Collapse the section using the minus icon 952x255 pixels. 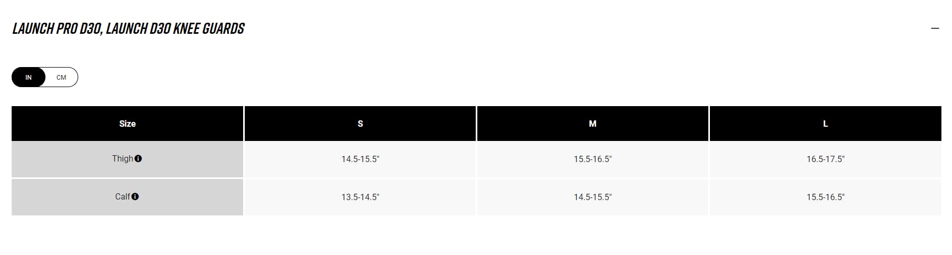click(x=935, y=28)
